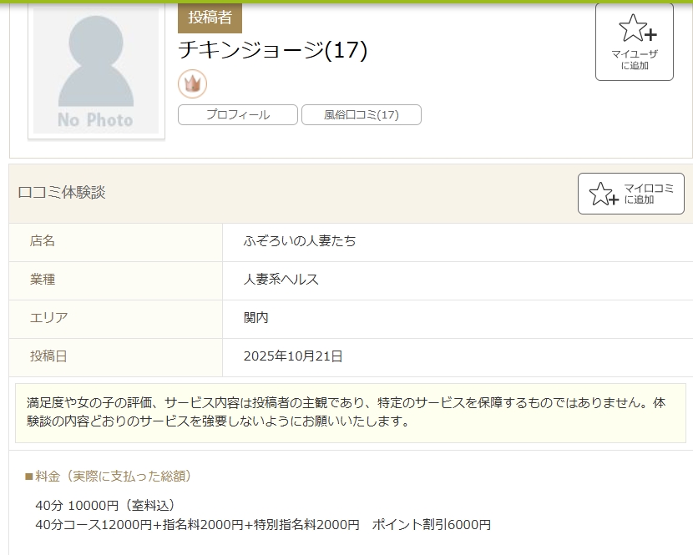Click the マイユーザに追加 star button
693x555 pixels.
(x=634, y=43)
